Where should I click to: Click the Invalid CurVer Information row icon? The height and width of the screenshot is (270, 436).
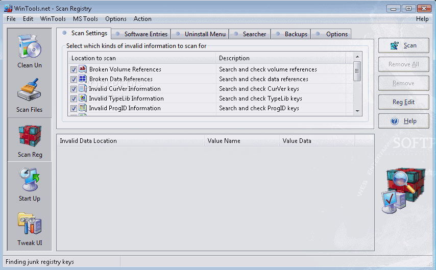point(83,88)
